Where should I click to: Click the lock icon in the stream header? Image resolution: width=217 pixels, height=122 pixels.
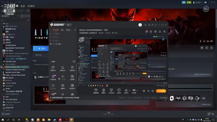151,31
